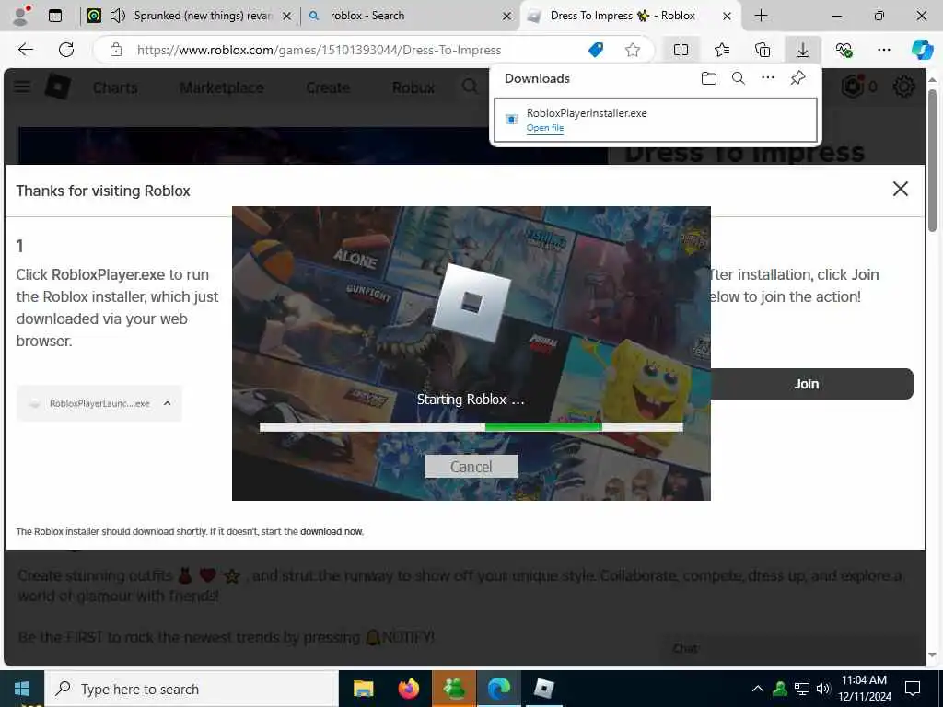Launch Firefox from the taskbar

pos(409,689)
